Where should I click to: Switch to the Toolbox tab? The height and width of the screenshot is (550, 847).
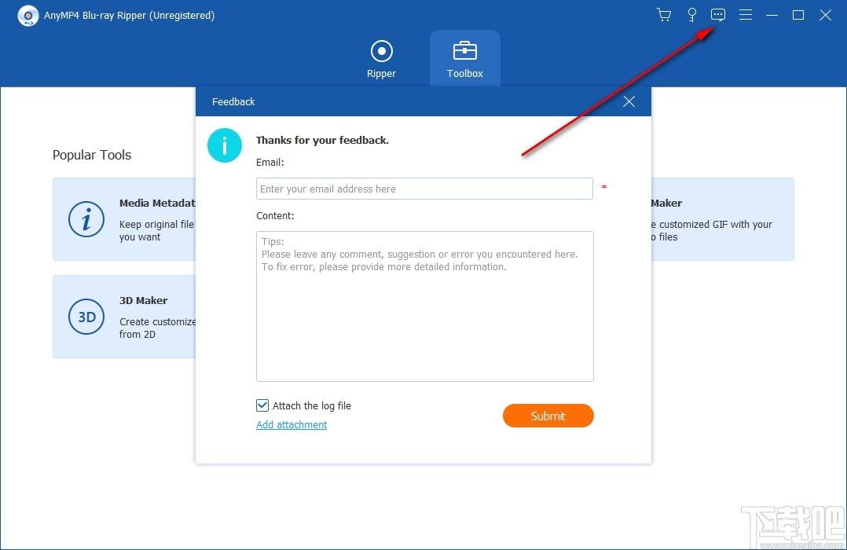[465, 60]
